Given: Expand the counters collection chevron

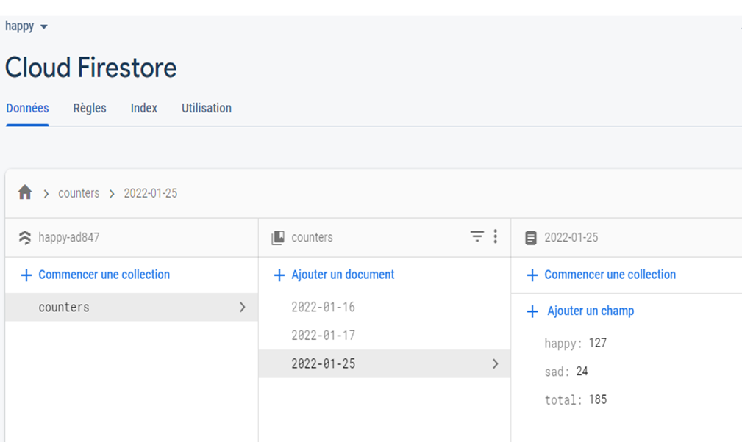Looking at the screenshot, I should (x=243, y=308).
